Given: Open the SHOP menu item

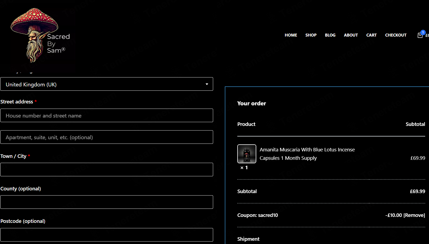Looking at the screenshot, I should pyautogui.click(x=311, y=35).
